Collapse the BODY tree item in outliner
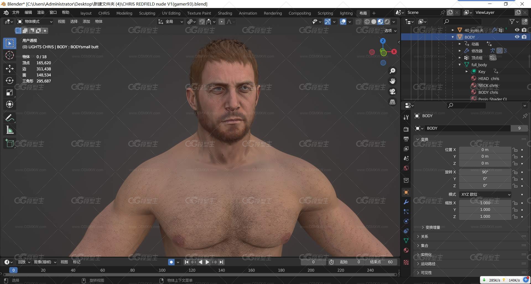Image resolution: width=531 pixels, height=284 pixels. tap(453, 37)
